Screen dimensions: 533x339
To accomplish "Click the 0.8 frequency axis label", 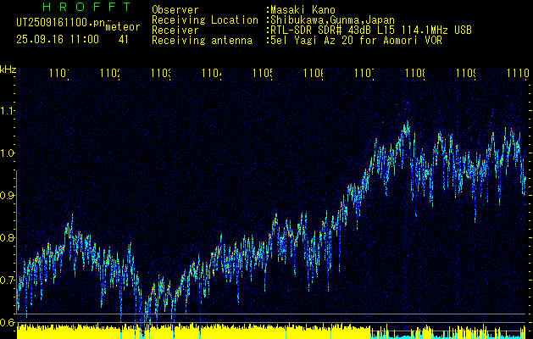I will 8,237.
